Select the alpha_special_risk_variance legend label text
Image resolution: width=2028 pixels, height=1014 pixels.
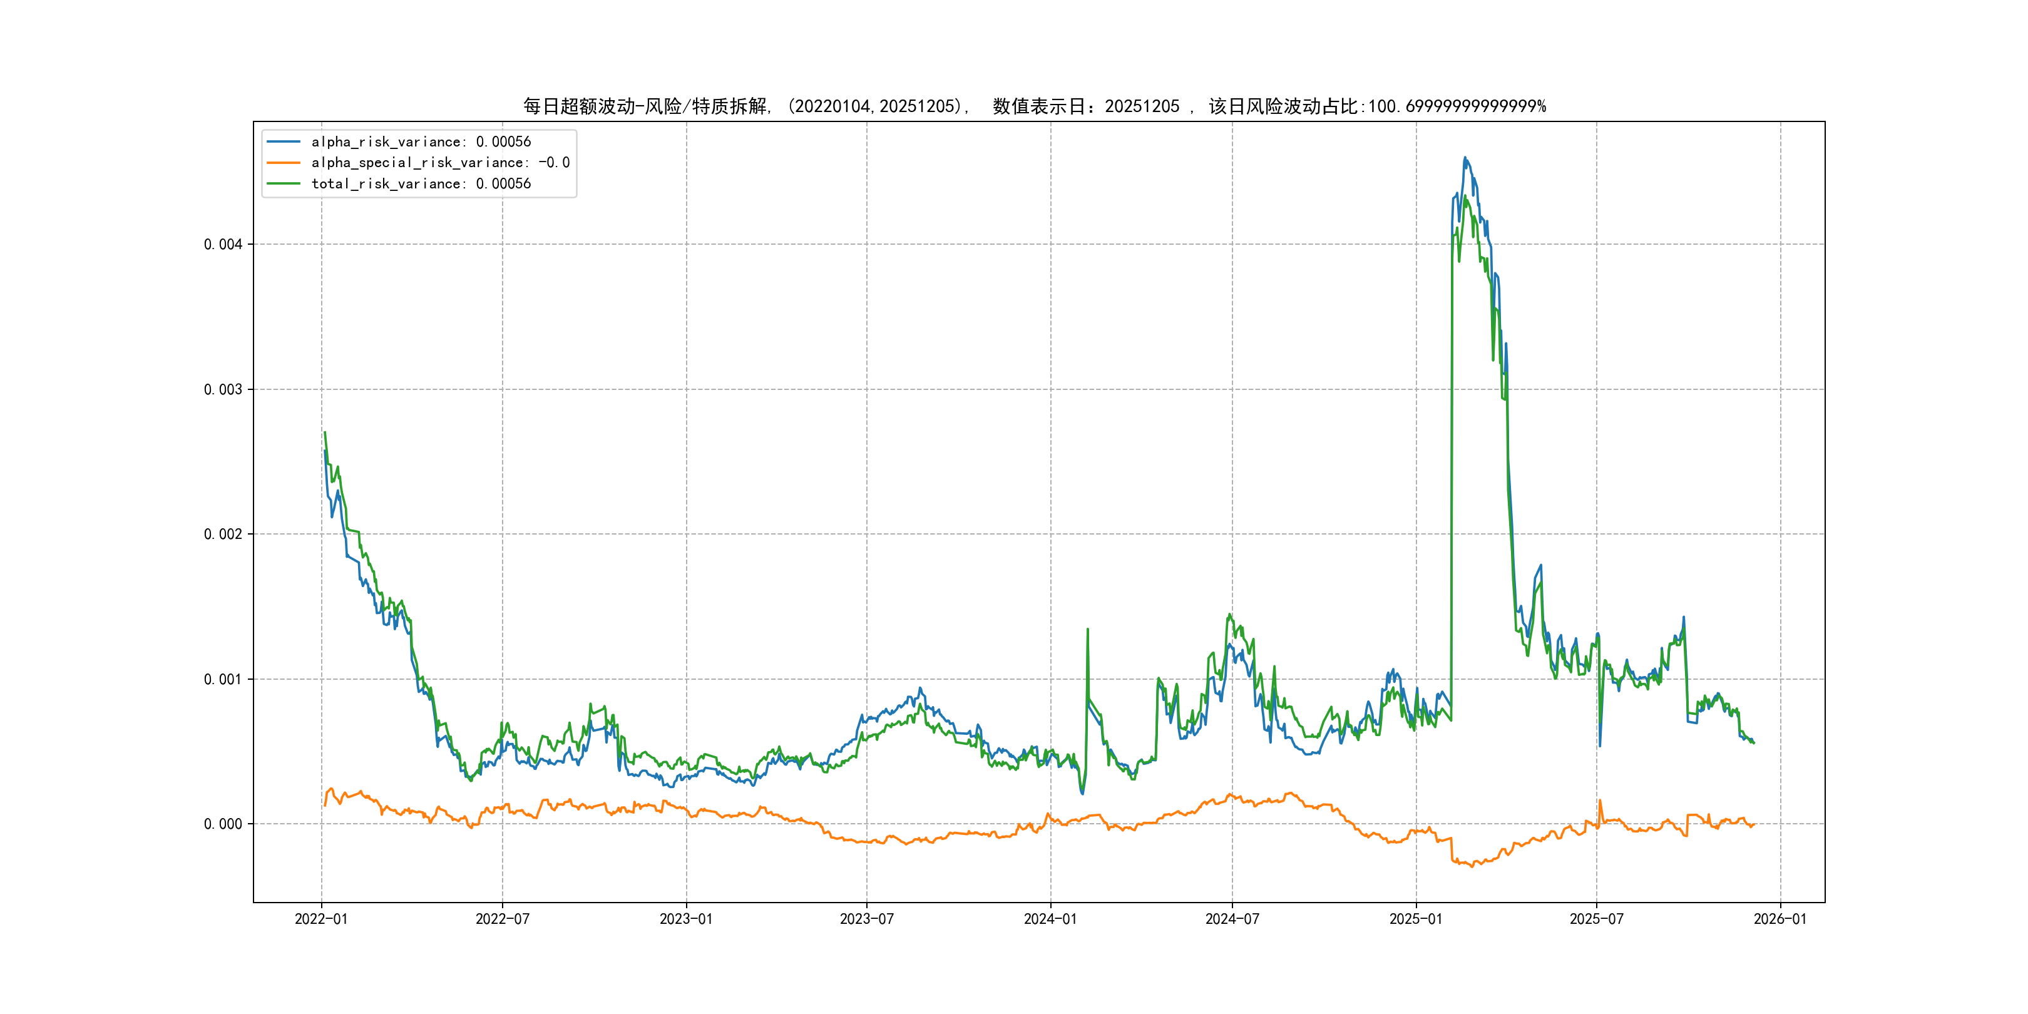[440, 163]
